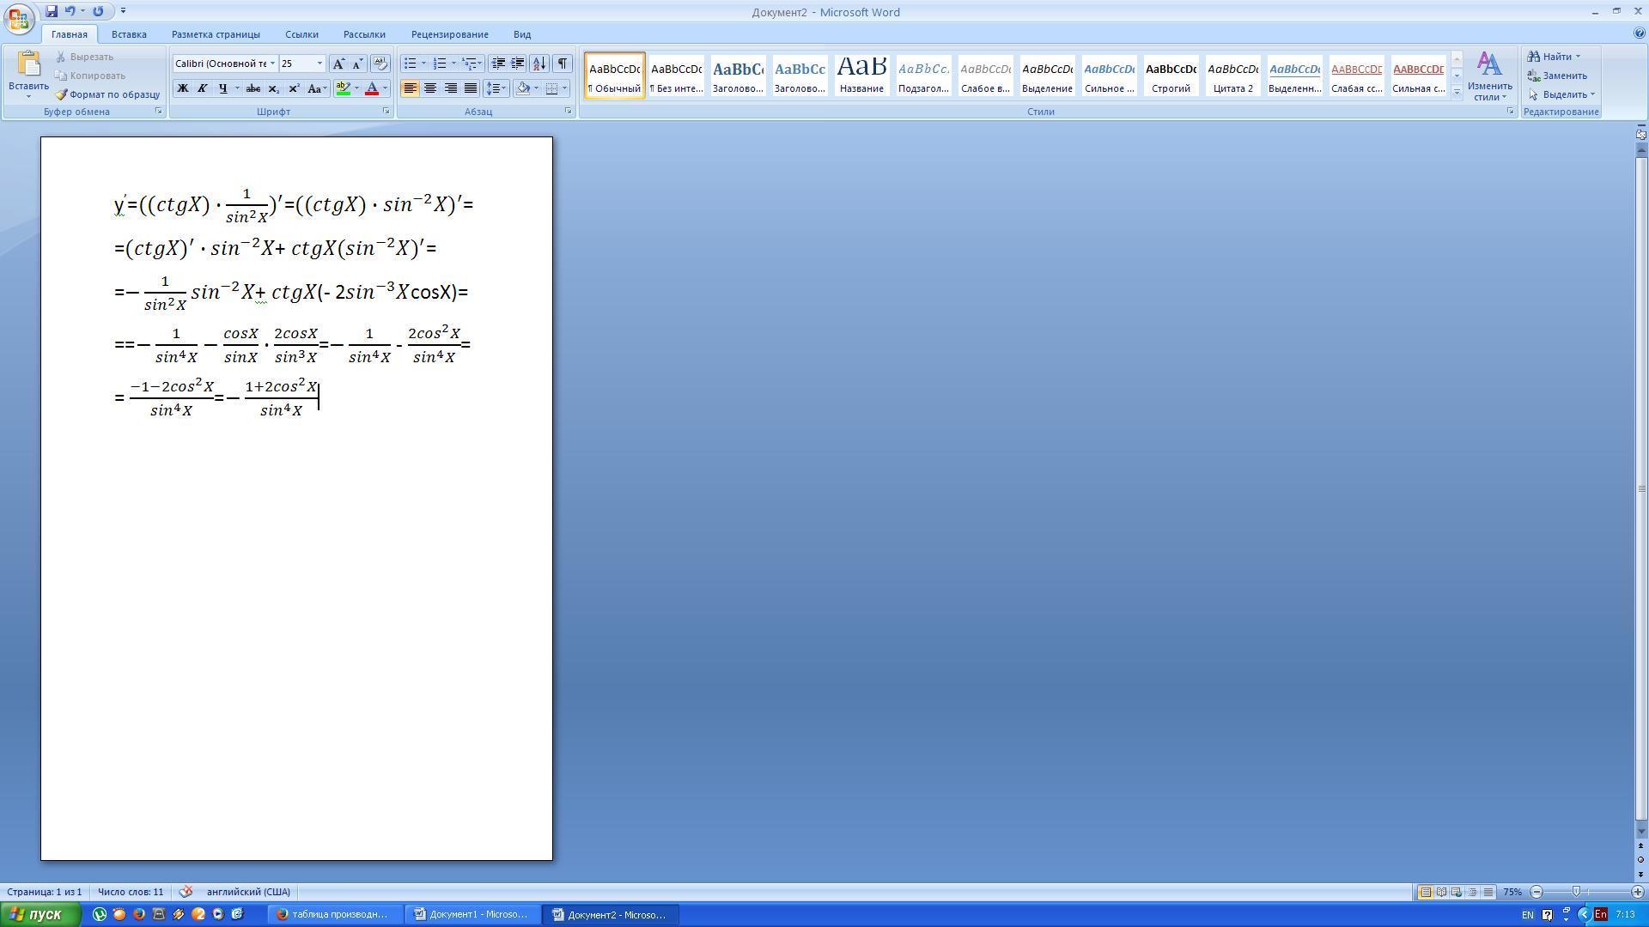Show paragraph marks with pilcrow icon
1649x927 pixels.
coord(562,64)
